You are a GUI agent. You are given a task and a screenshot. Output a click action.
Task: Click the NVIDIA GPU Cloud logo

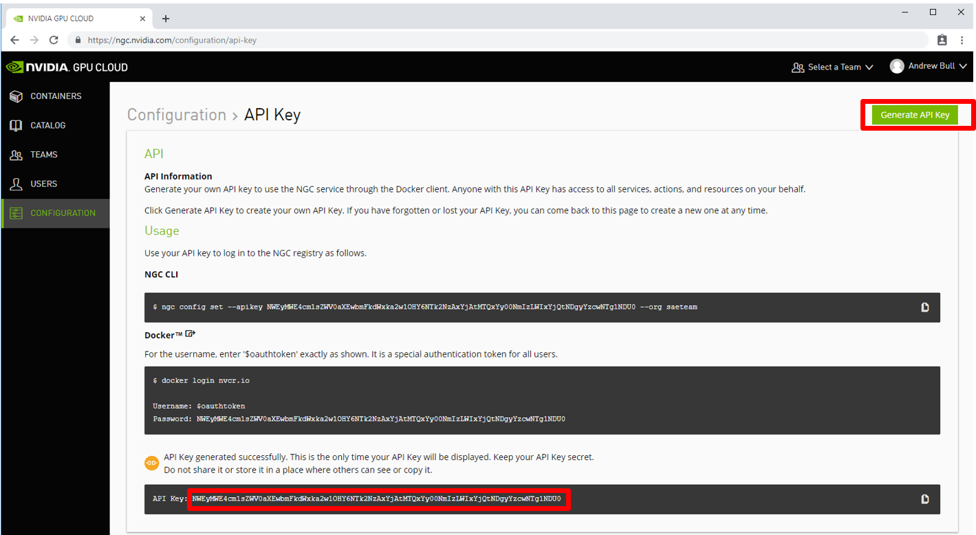[x=67, y=67]
